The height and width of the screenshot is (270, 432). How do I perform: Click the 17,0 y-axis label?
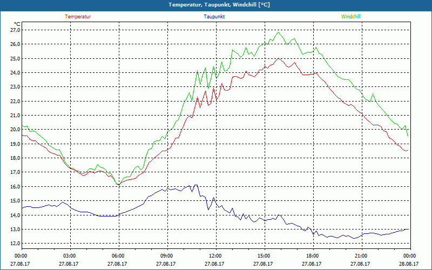click(16, 172)
